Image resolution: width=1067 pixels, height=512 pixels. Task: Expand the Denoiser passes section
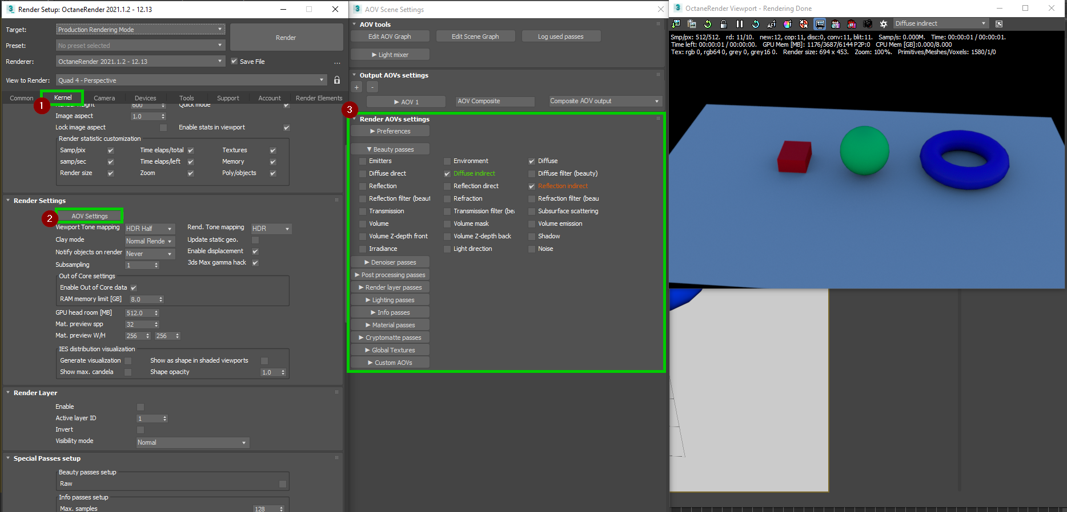[x=391, y=262]
